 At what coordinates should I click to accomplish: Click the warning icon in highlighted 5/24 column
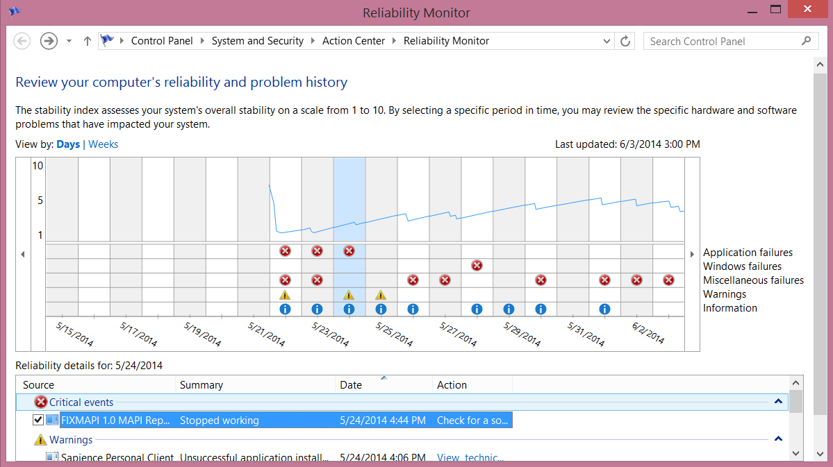349,295
